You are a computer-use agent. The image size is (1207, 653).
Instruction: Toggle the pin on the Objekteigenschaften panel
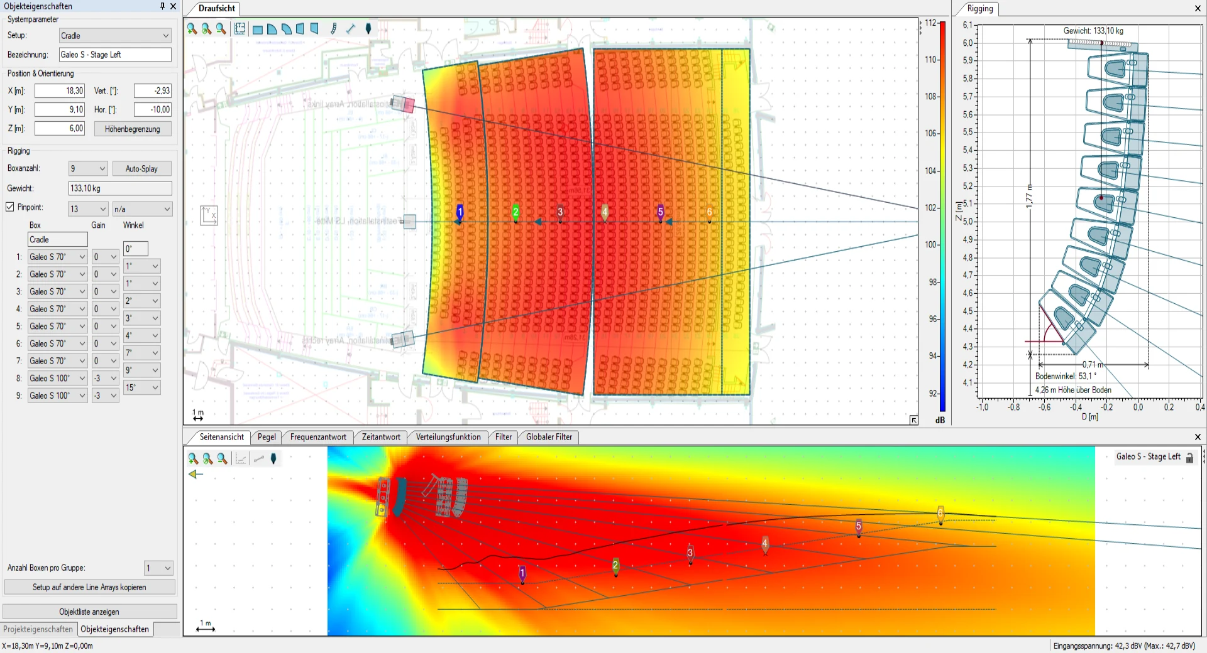tap(162, 6)
